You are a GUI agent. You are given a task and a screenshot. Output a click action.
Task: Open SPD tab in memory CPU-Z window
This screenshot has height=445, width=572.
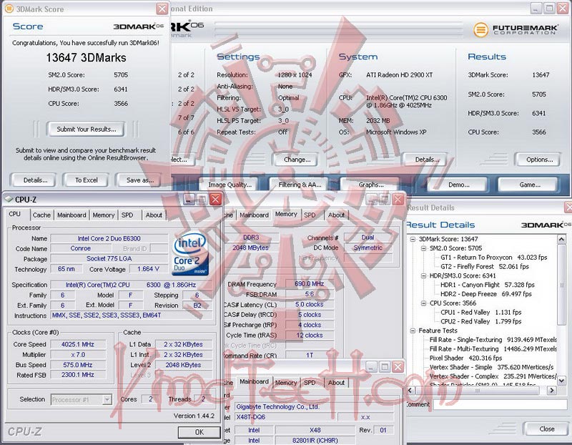pyautogui.click(x=310, y=215)
